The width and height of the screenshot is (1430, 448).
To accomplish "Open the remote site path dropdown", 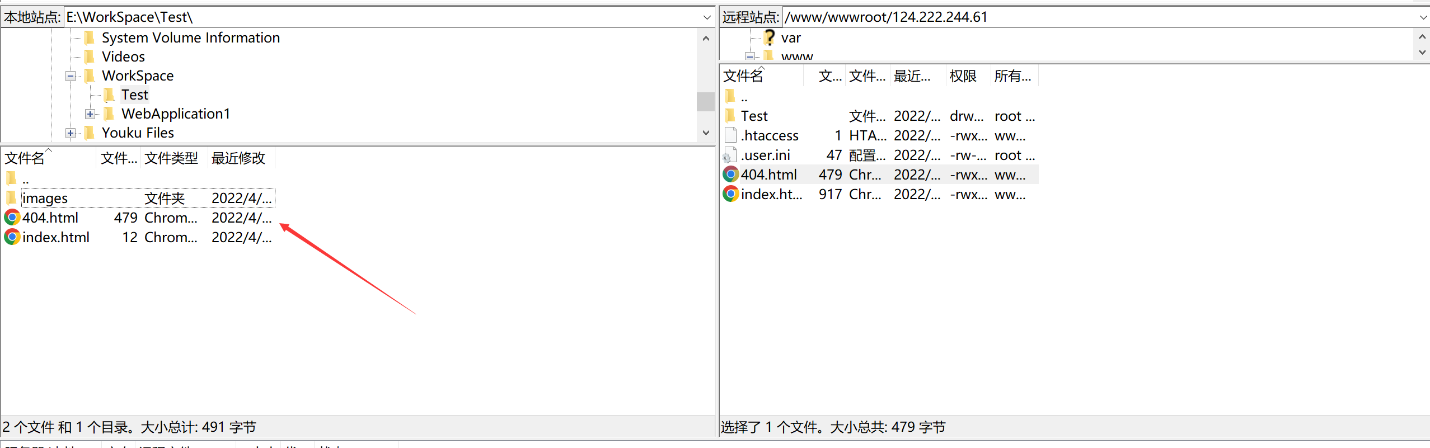I will click(1423, 17).
